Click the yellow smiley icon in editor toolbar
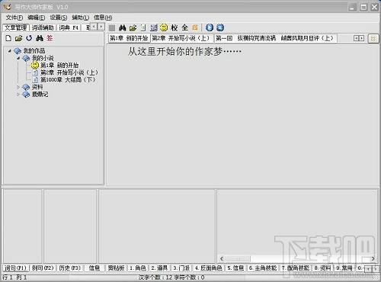Screen dimensions: 381x282 click(x=164, y=27)
